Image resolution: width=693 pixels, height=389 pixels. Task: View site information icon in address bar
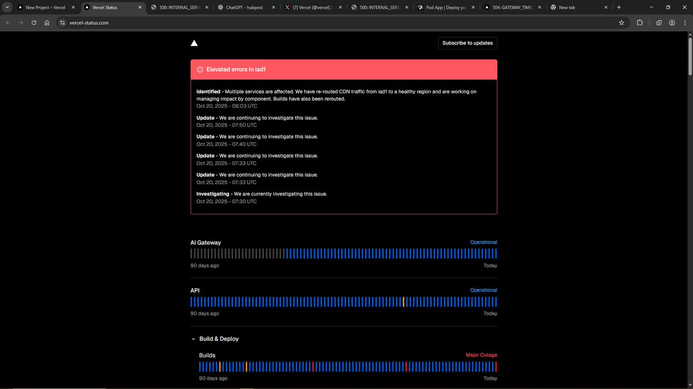[x=63, y=22]
